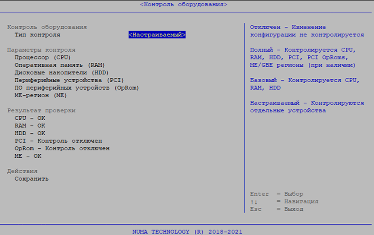Open the <Настраиваемый> control type selector
The image size is (374, 235).
click(x=157, y=35)
